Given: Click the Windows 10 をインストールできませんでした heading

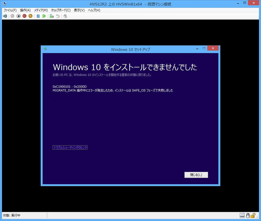Looking at the screenshot, I should click(125, 67).
